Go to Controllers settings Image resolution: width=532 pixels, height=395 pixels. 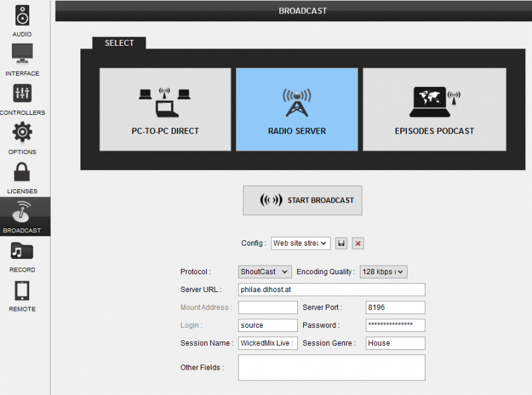tap(23, 98)
